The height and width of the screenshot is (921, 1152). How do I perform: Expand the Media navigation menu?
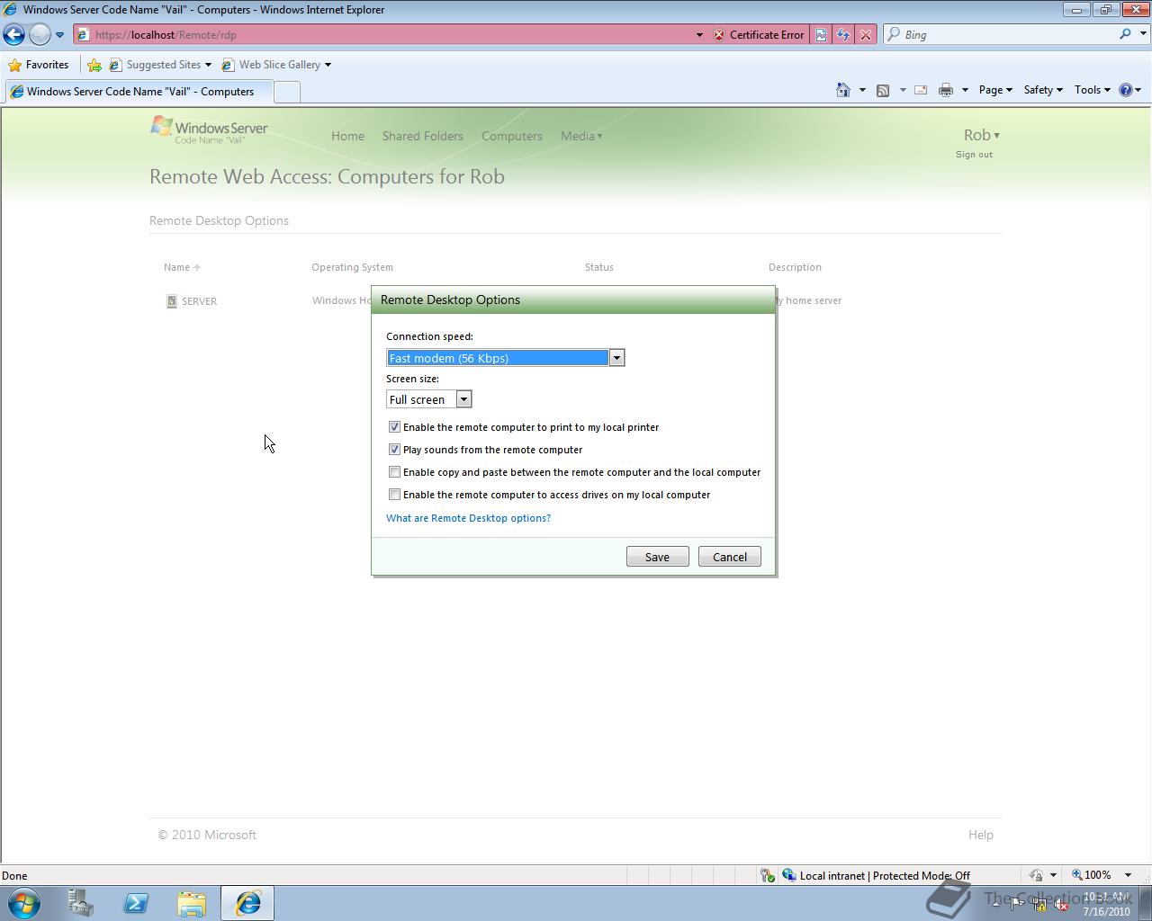581,136
